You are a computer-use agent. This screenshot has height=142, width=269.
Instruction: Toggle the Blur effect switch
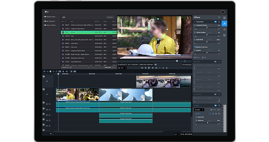pos(215,105)
